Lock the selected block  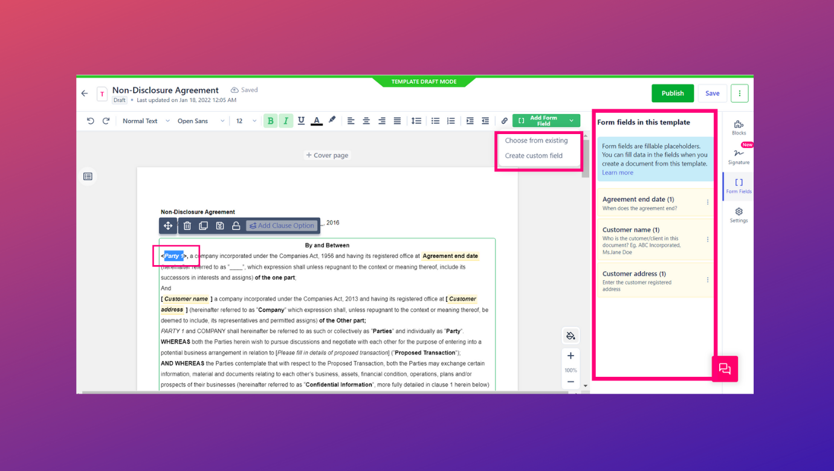(236, 226)
